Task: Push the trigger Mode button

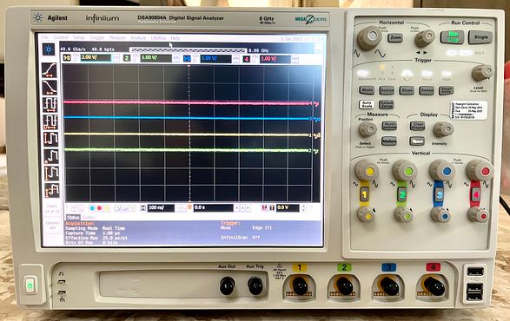Action: 368,90
